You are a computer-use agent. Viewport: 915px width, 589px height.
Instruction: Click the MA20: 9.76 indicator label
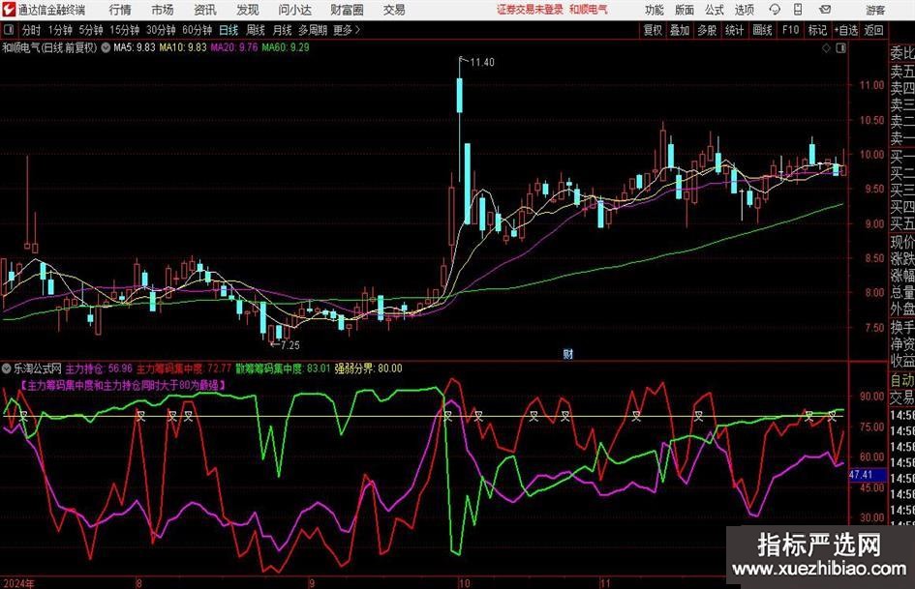234,47
